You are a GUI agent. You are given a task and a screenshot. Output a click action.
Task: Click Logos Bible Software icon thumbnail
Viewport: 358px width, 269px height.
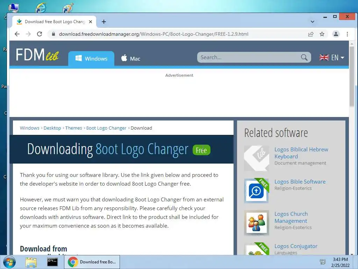click(256, 191)
